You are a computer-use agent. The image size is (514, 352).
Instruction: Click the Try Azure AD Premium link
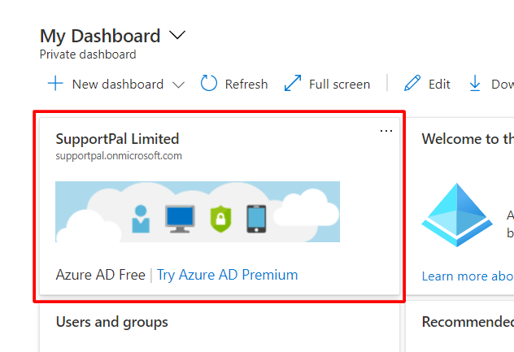pos(227,275)
